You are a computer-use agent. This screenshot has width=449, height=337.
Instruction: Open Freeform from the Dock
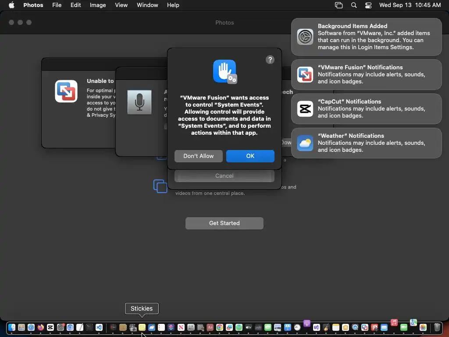(x=229, y=327)
